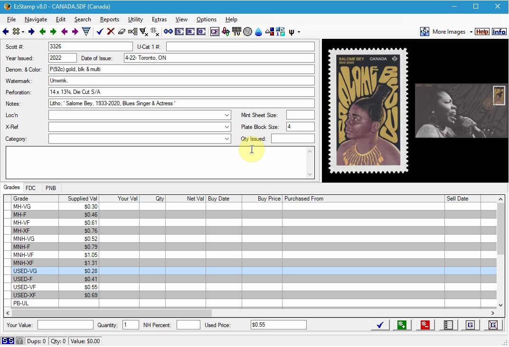Expand the X-Ref dropdown

(x=227, y=127)
